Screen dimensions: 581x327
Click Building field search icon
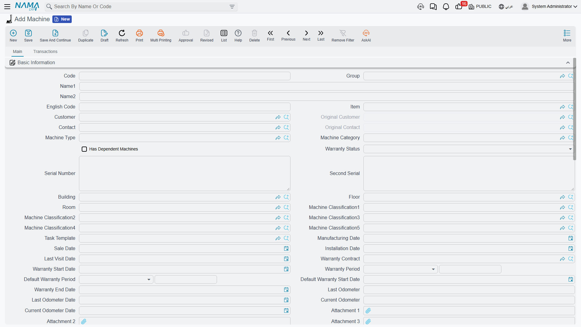(286, 197)
